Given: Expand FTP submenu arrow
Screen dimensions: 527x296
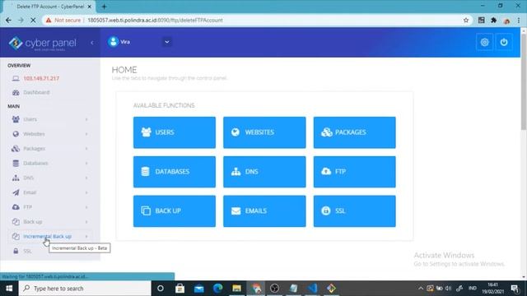Looking at the screenshot, I should [86, 207].
